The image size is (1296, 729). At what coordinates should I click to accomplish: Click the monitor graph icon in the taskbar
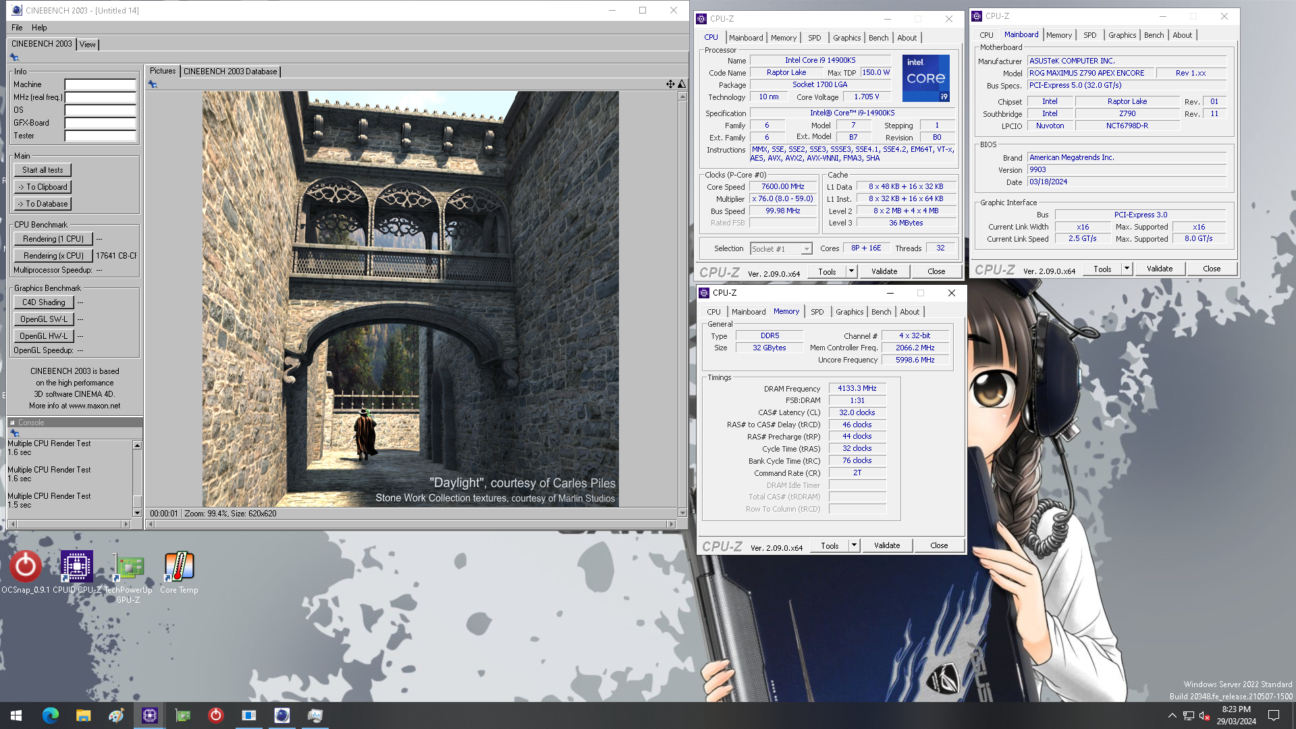click(x=315, y=715)
